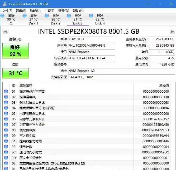Click Disk 2 blue status orb
The image size is (176, 170).
point(47,16)
